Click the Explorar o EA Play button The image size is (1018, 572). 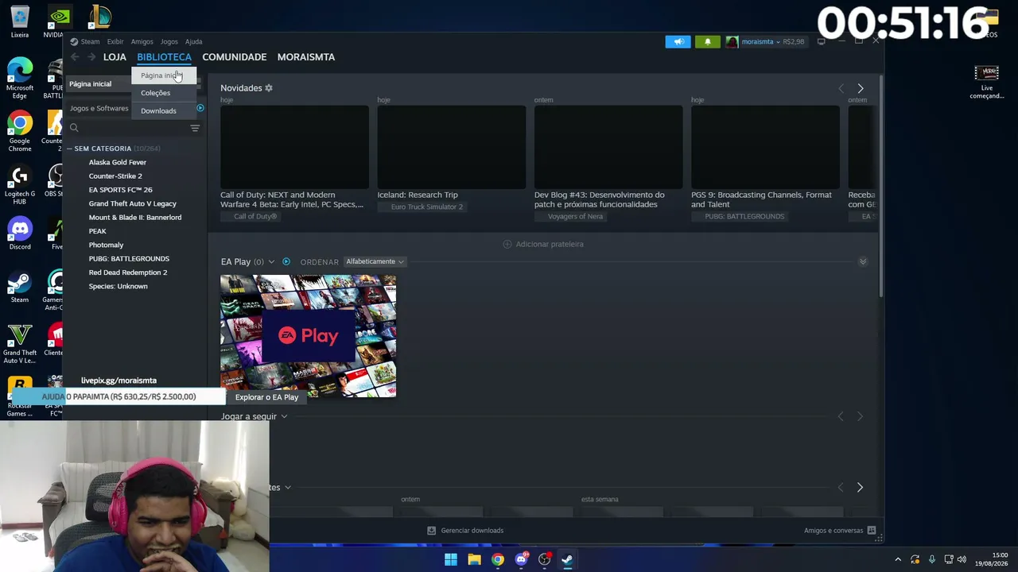[266, 397]
